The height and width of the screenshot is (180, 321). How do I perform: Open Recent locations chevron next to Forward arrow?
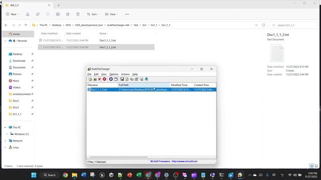(20, 25)
